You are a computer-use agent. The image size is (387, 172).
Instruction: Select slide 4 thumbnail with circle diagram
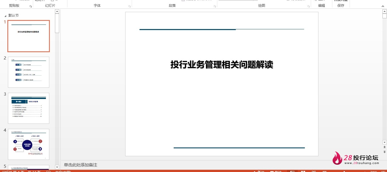pyautogui.click(x=29, y=144)
